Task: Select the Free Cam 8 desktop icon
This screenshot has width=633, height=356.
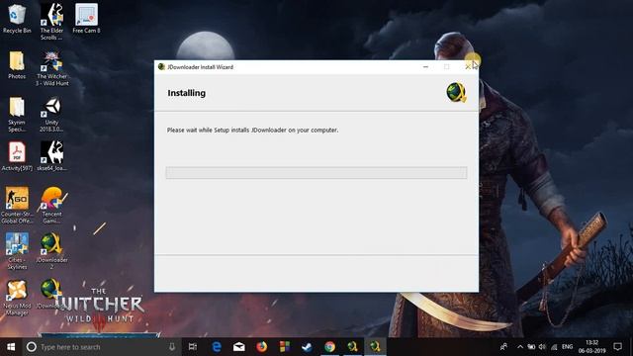Action: [86, 19]
